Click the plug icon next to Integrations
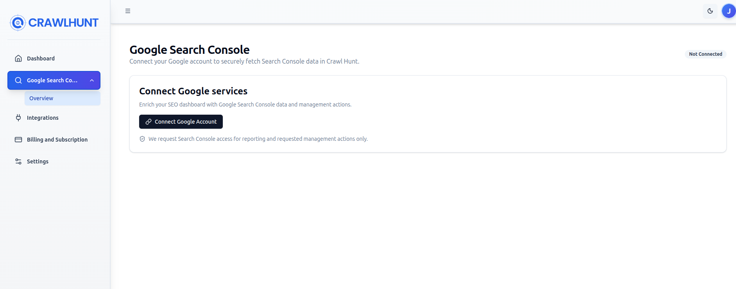The width and height of the screenshot is (736, 289). tap(18, 117)
